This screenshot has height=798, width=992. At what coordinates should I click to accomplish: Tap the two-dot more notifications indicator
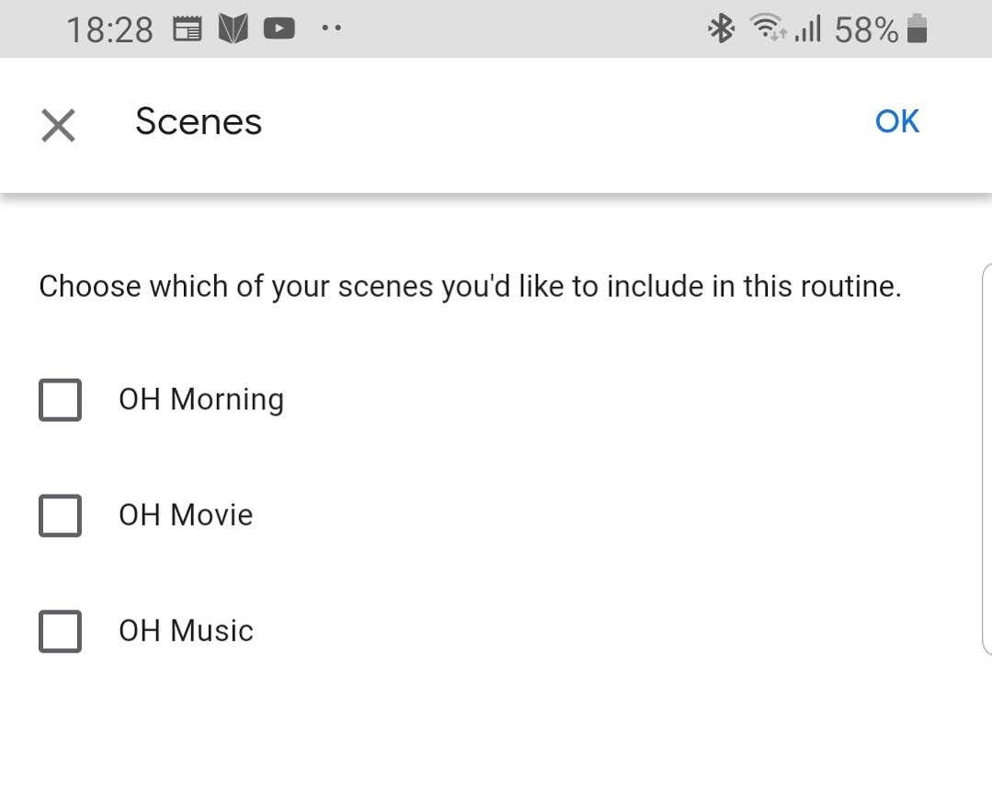pos(331,28)
